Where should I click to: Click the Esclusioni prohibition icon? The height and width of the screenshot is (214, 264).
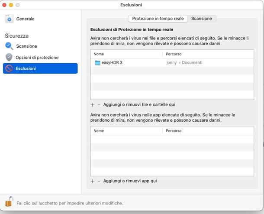click(9, 68)
